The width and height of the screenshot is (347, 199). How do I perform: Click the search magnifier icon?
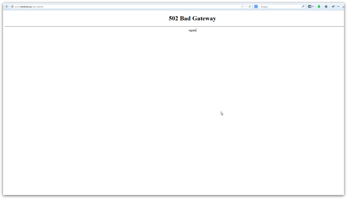tap(303, 7)
